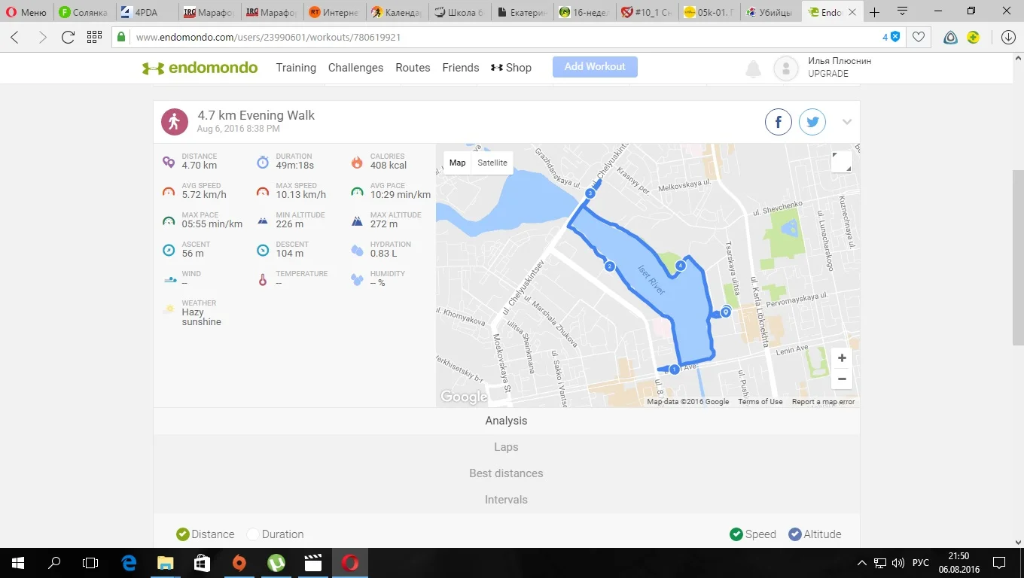Click kilometer marker 4 on the route

point(681,265)
